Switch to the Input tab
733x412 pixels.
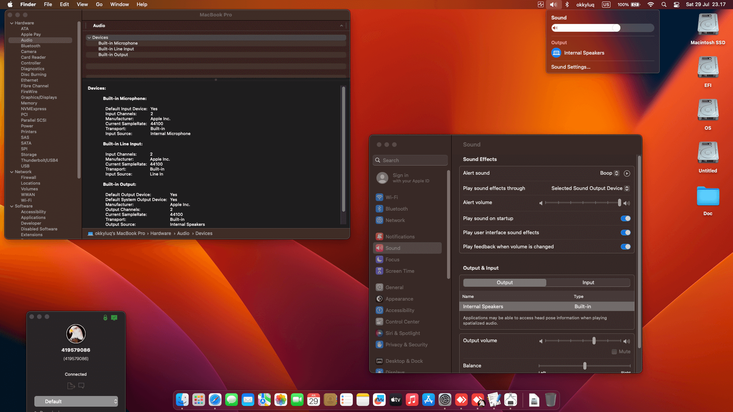pos(588,283)
